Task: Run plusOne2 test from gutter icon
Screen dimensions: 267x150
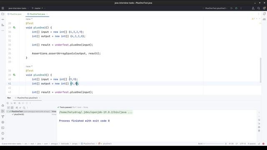Action: [14, 27]
